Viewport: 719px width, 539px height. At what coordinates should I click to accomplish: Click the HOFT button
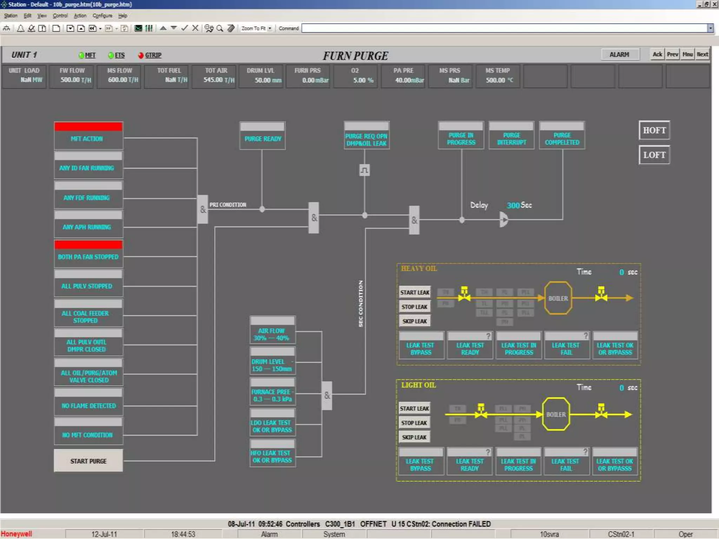click(x=654, y=131)
